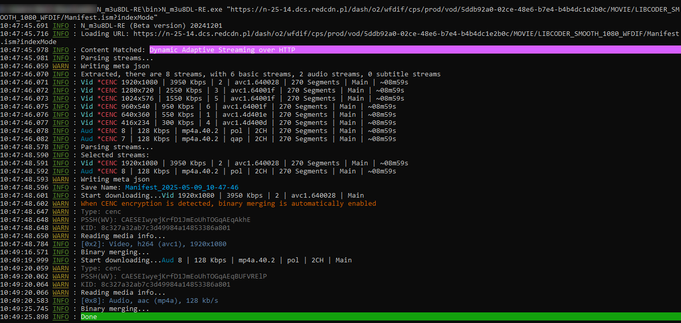Click 'Reading media info...' at 10:49:20.066
The image size is (681, 323).
tap(123, 293)
